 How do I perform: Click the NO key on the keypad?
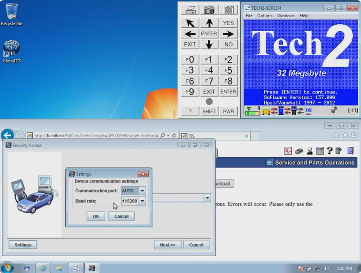coord(229,45)
